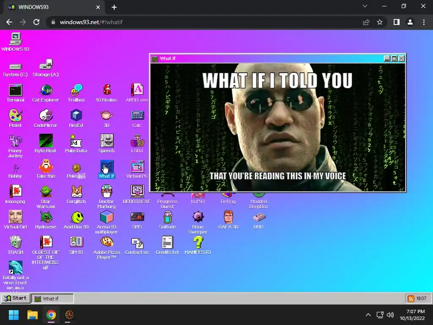Bookmark this page with star

point(380,22)
